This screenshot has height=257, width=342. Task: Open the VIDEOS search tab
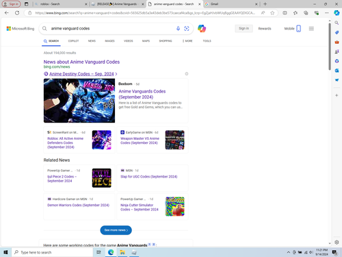click(129, 41)
